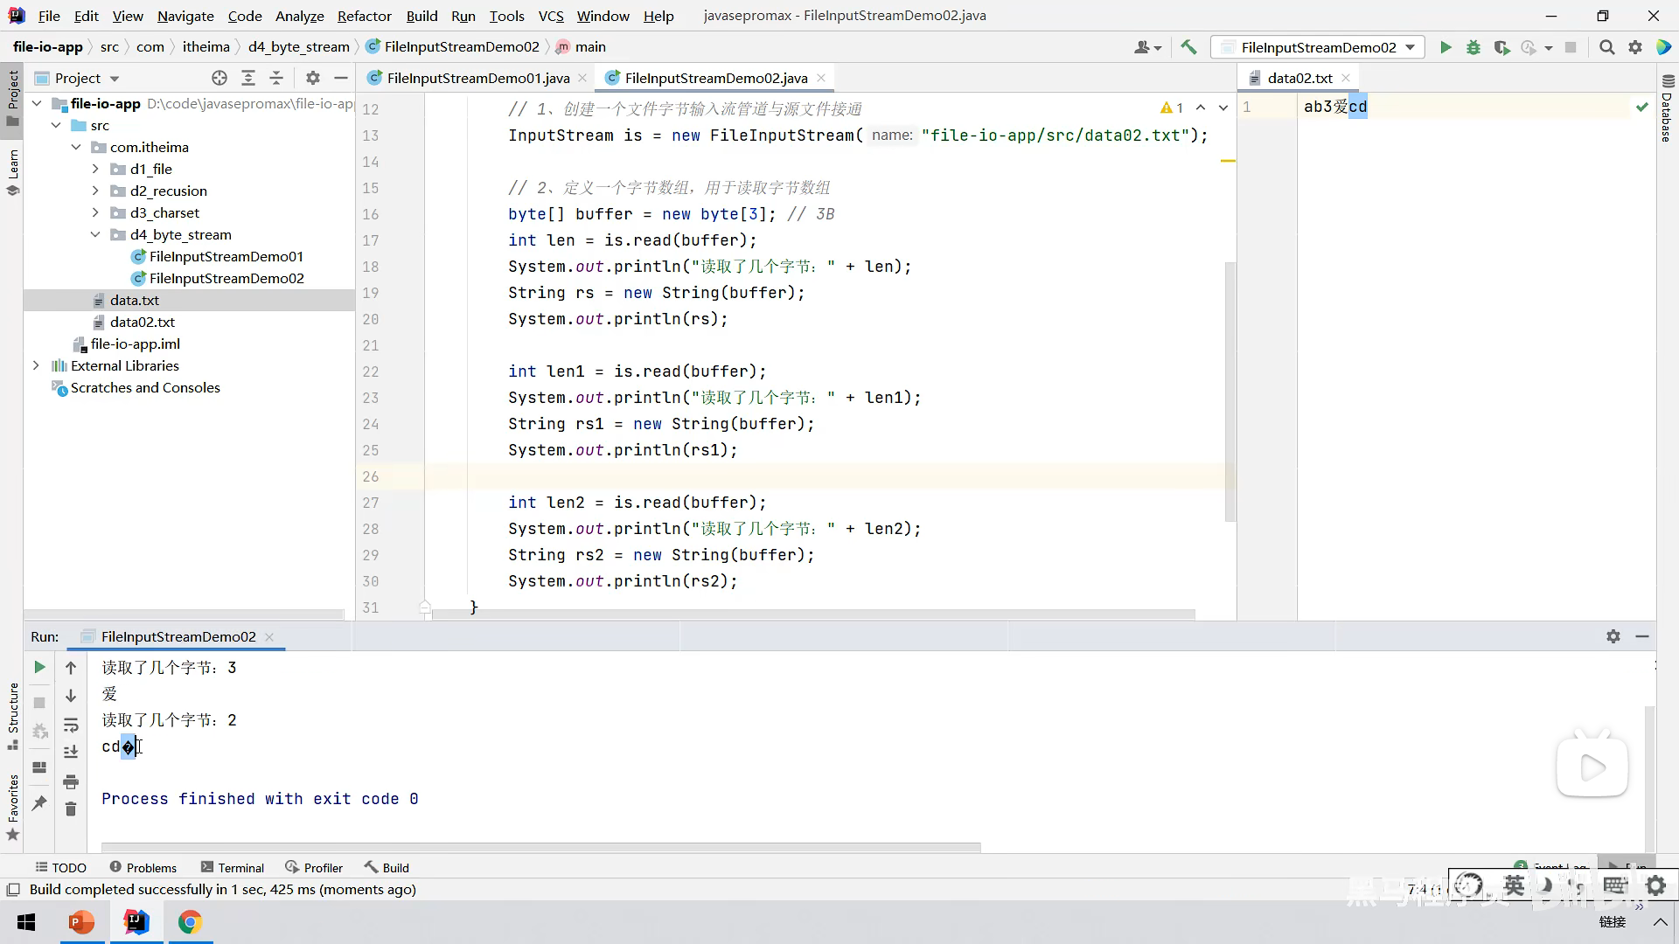Rerun program in Run tool window
The width and height of the screenshot is (1679, 944).
(39, 667)
